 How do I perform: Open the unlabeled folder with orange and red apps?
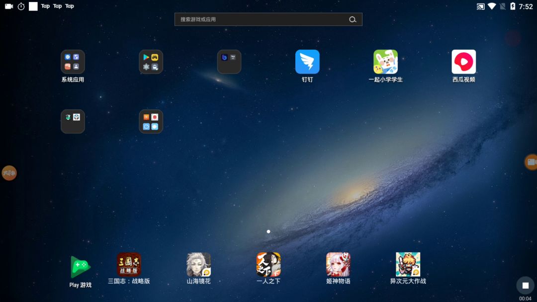coord(151,121)
